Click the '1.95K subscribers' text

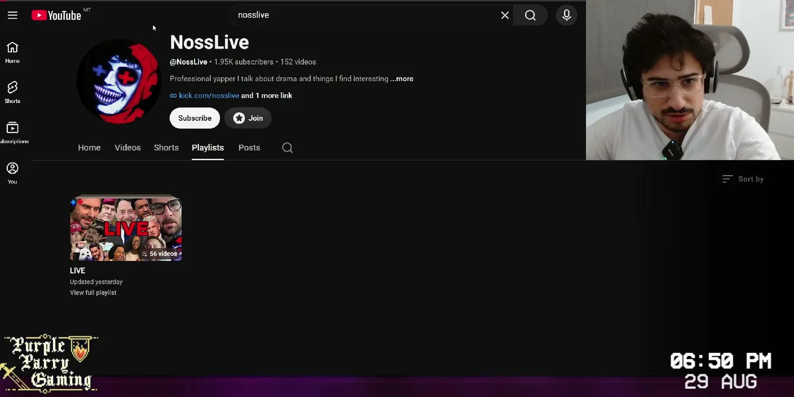point(244,62)
